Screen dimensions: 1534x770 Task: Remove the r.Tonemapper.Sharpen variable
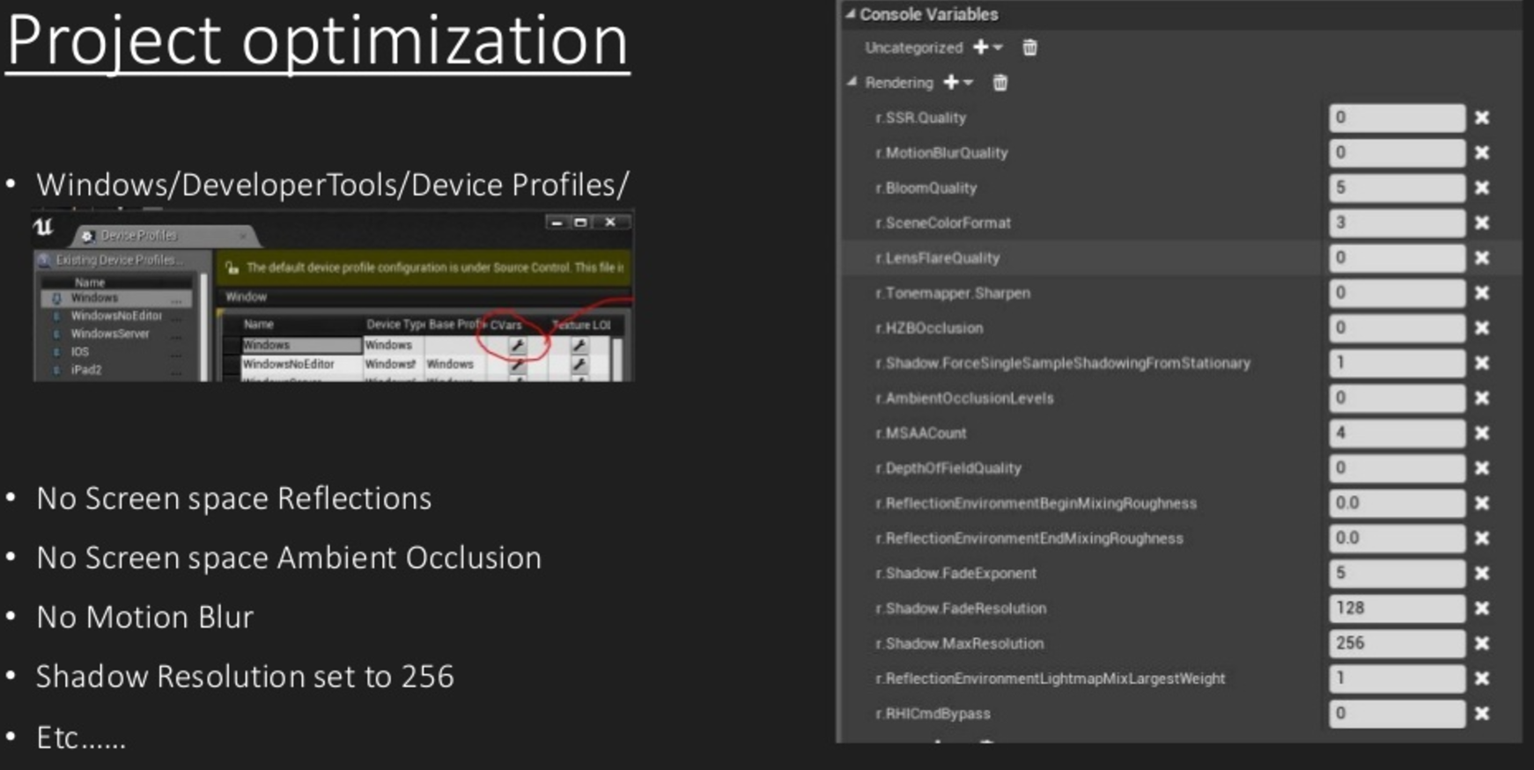point(1482,293)
